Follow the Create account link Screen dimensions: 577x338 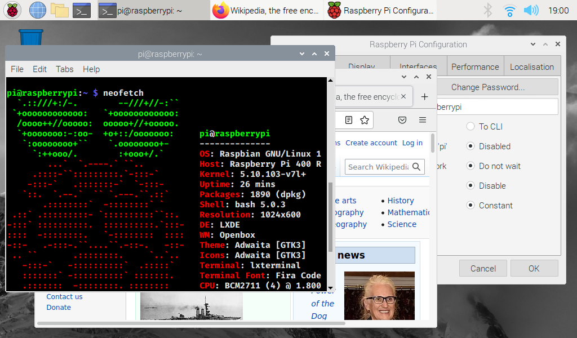pos(371,143)
